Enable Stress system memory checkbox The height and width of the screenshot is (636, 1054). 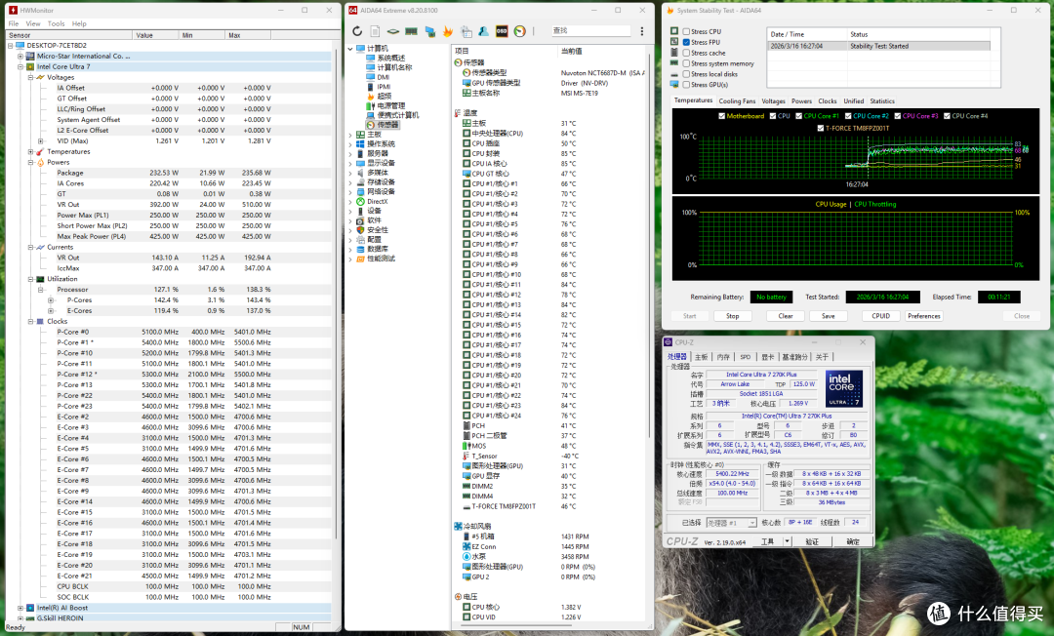(x=686, y=63)
